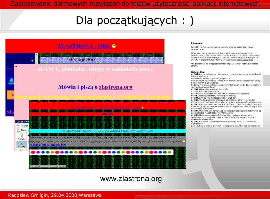The image size is (270, 199).
Task: Click yellow help icon beside ZLASTRONA . ORG title
Action: (114, 46)
